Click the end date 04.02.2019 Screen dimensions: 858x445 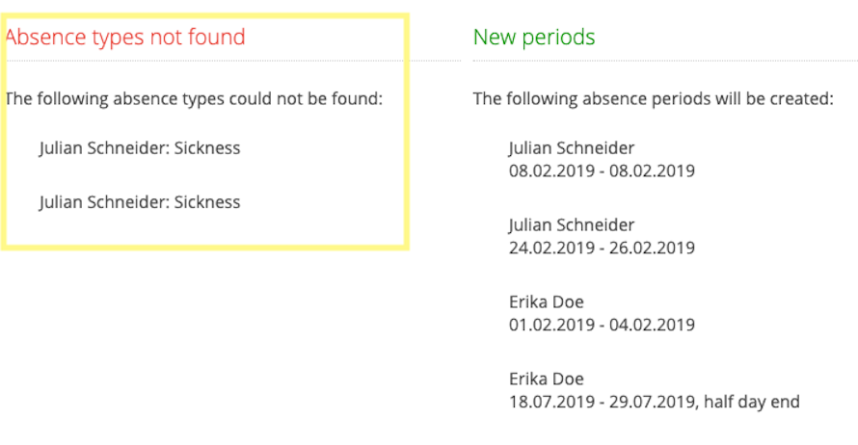(x=653, y=325)
